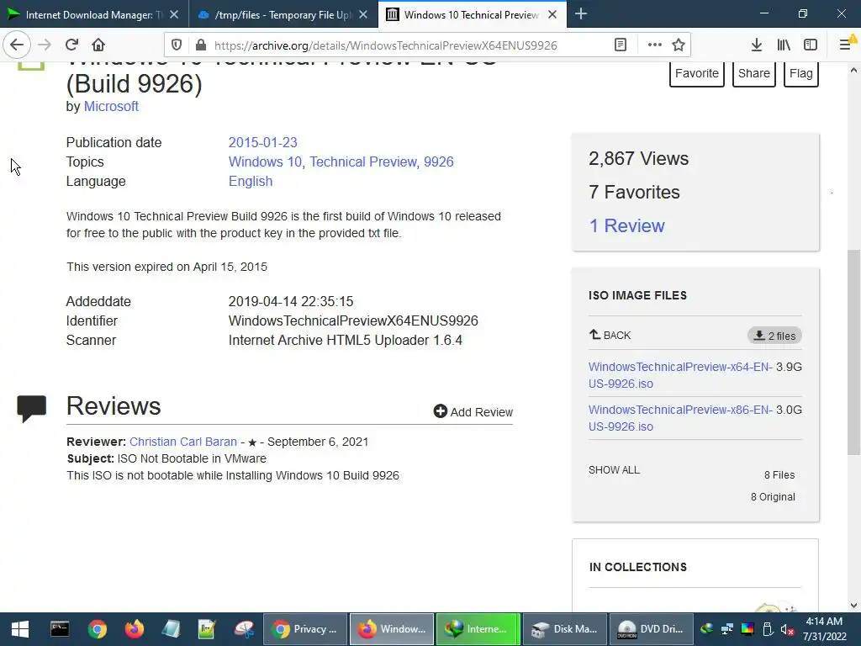This screenshot has width=861, height=646.
Task: Toggle reader view in address bar
Action: coord(621,45)
